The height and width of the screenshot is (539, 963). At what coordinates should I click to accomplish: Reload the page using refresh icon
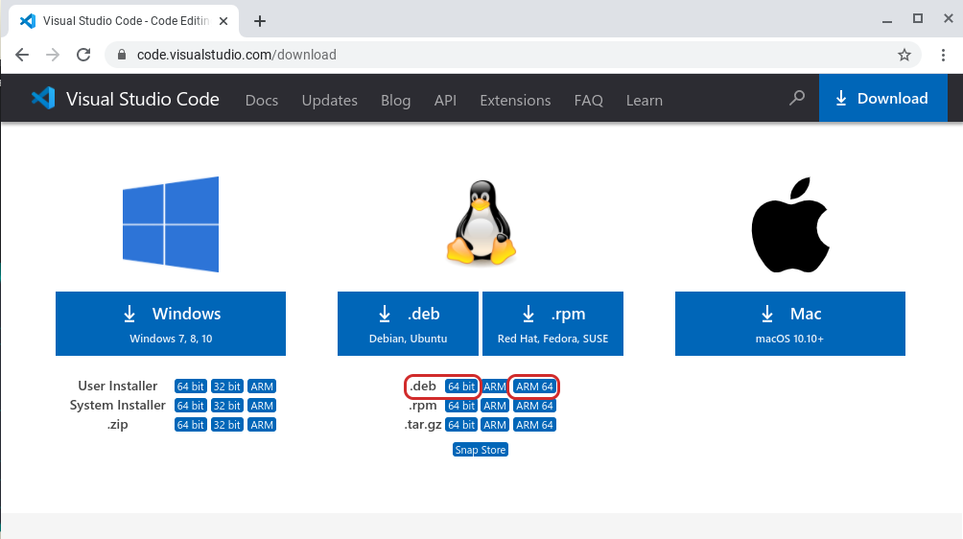(x=83, y=55)
